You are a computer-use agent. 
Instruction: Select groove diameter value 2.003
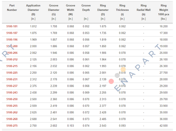pyautogui.click(x=54, y=59)
